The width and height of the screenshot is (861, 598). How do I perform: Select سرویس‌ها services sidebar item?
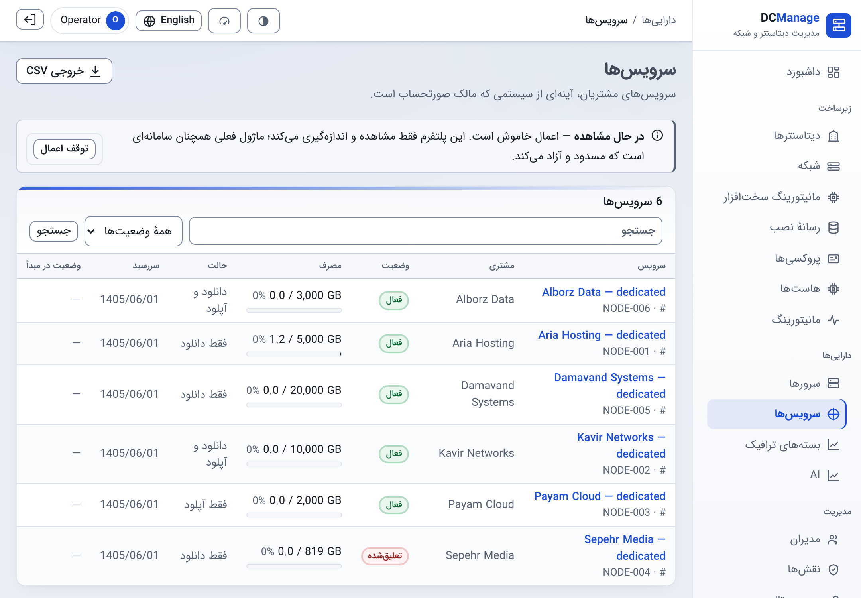[776, 414]
